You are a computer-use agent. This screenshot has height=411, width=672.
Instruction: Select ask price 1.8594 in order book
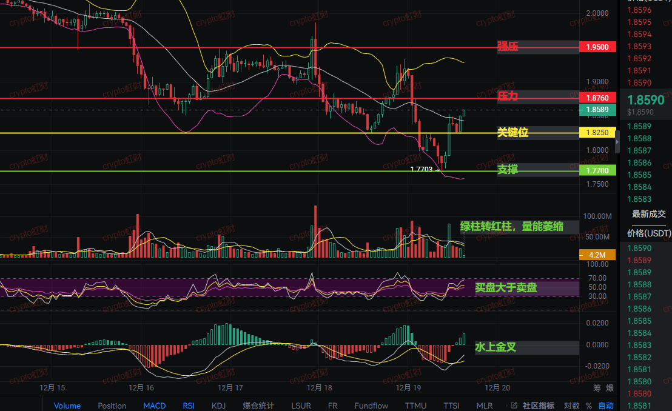click(x=639, y=34)
